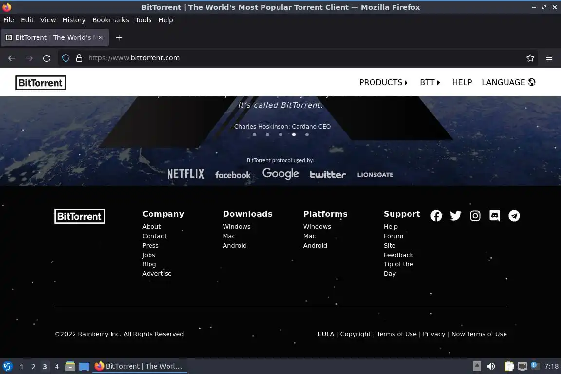
Task: Open the Android link under Platforms
Action: [315, 245]
